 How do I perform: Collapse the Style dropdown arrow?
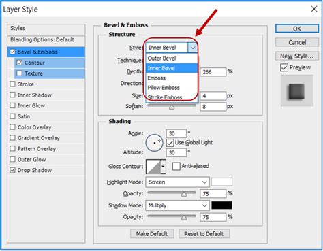[x=193, y=48]
